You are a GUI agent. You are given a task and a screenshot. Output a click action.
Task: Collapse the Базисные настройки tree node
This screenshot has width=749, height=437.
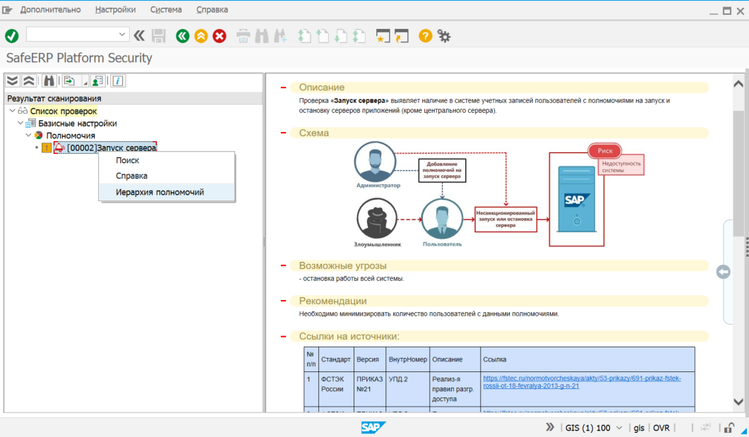click(x=20, y=124)
